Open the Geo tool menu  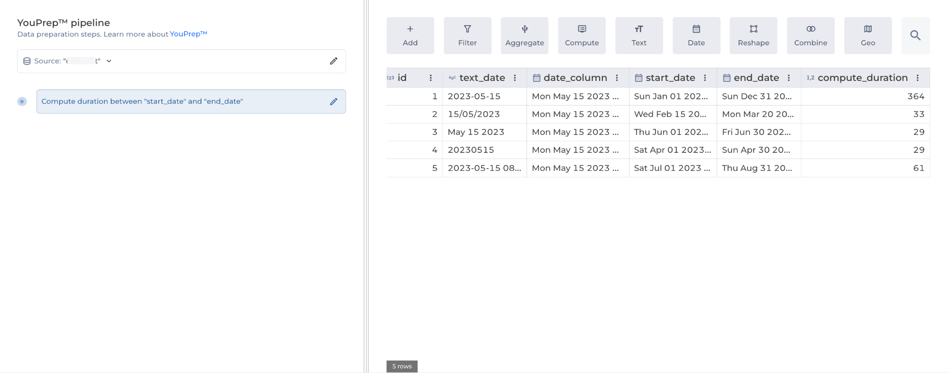867,36
